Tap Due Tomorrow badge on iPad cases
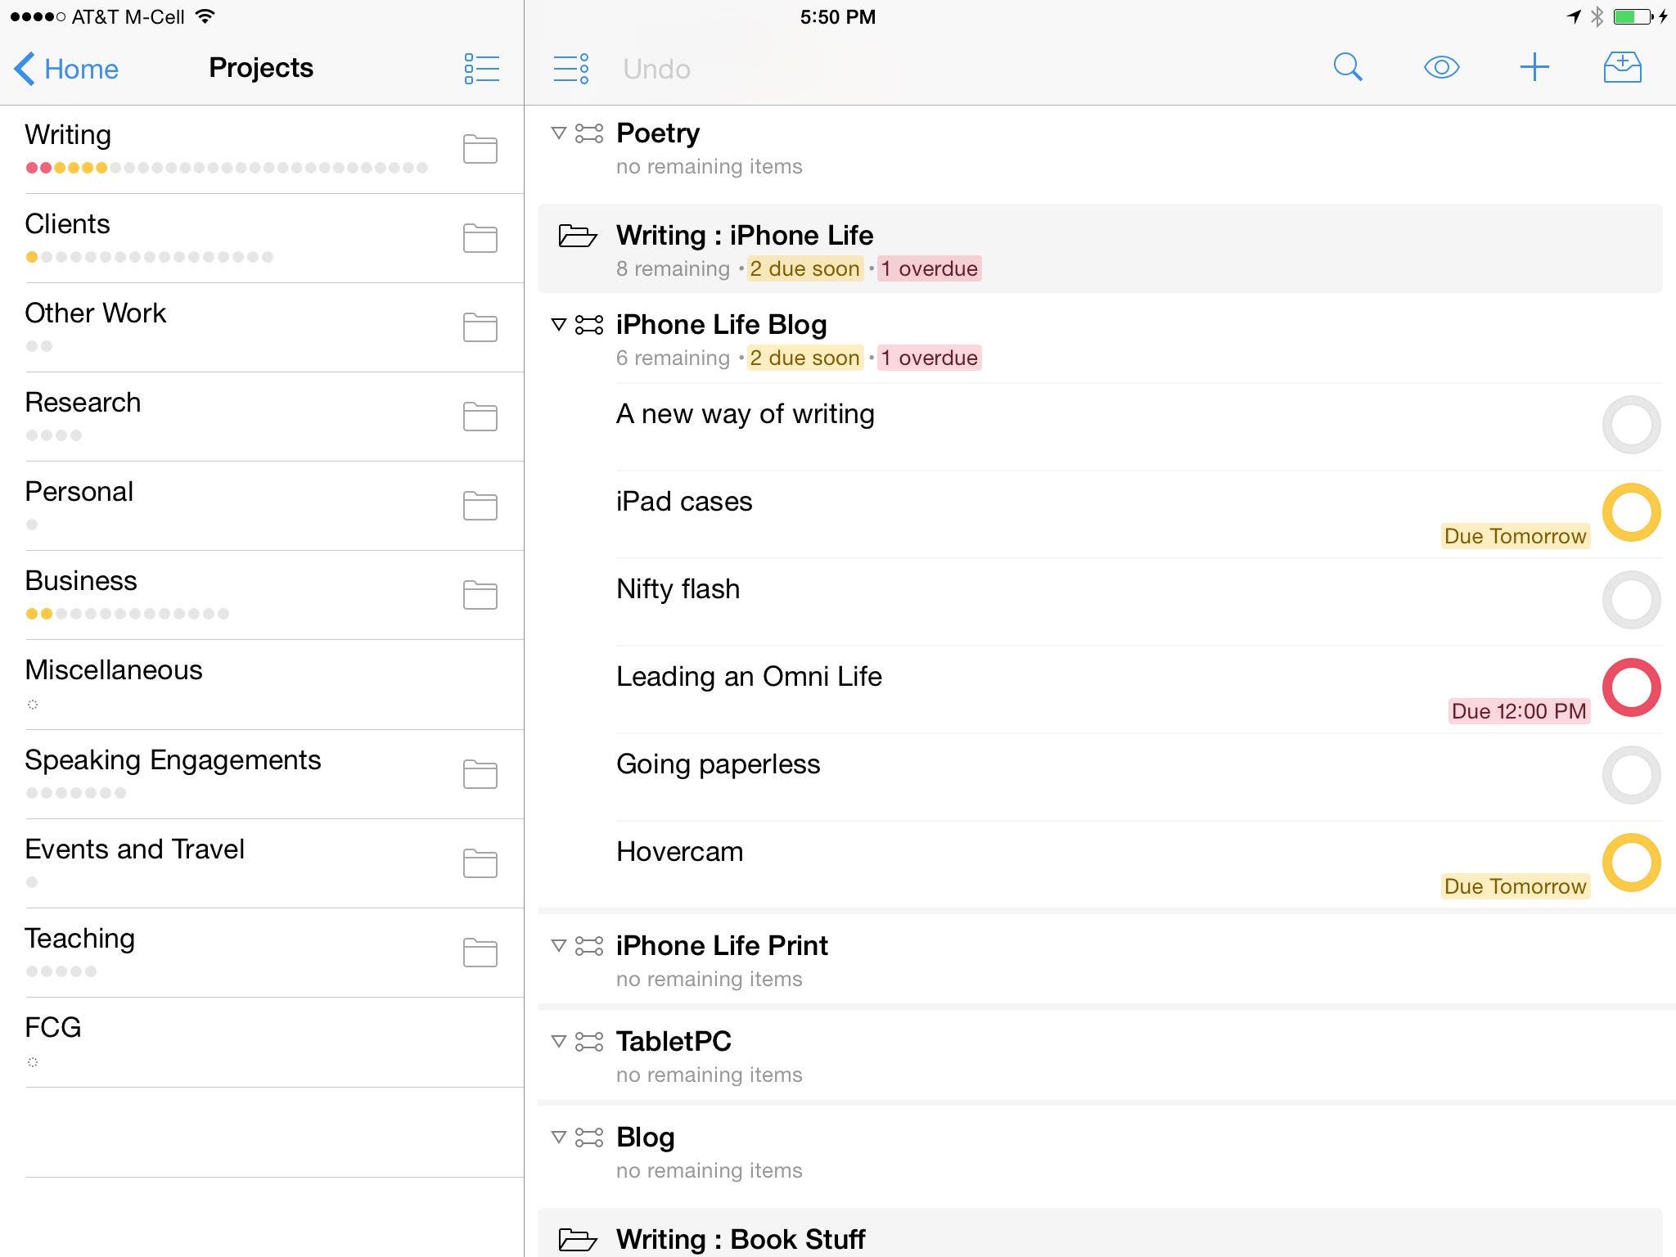The image size is (1676, 1257). click(1515, 536)
